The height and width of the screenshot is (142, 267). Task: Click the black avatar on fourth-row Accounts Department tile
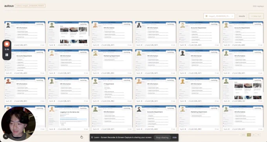[x=139, y=109]
